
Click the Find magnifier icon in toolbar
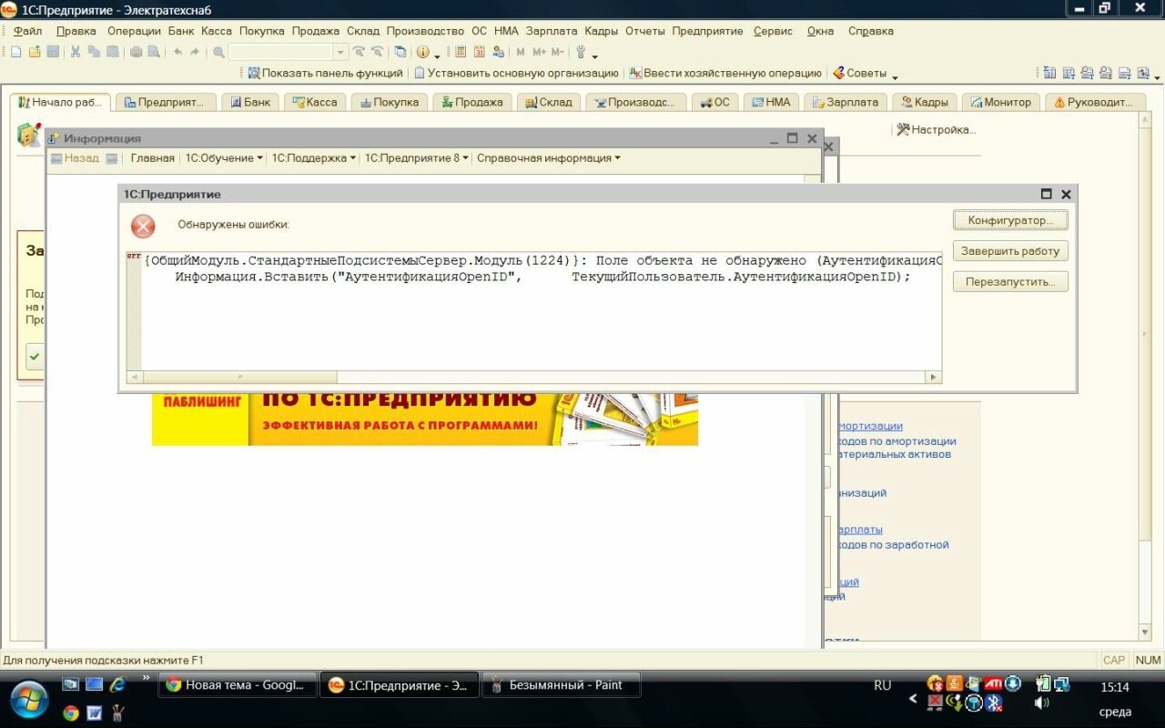[218, 52]
